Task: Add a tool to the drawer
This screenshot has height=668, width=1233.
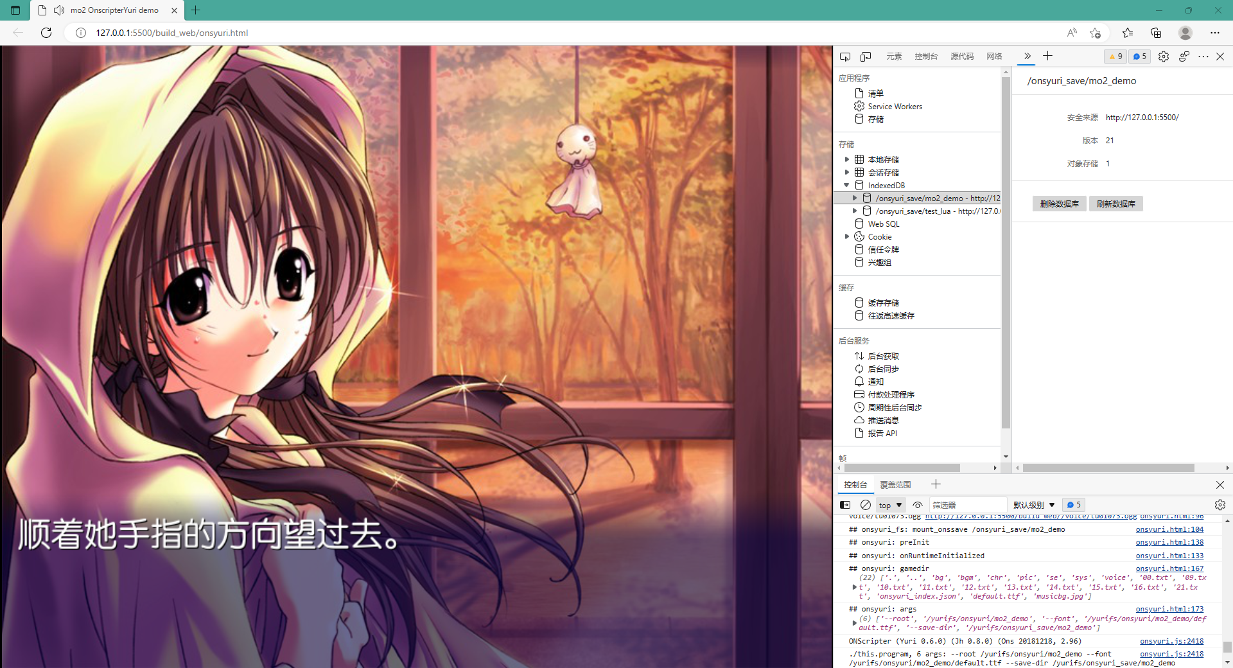Action: coord(936,484)
